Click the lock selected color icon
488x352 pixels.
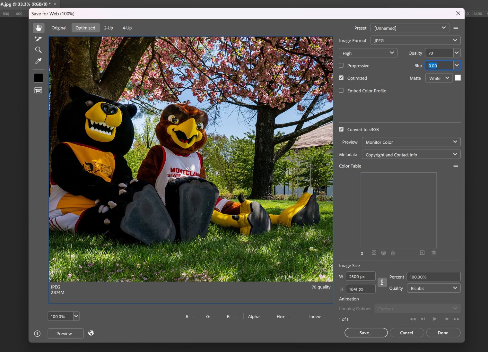[x=393, y=253]
